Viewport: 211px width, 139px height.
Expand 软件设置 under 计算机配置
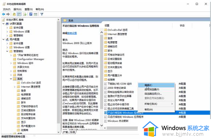click(x=7, y=28)
